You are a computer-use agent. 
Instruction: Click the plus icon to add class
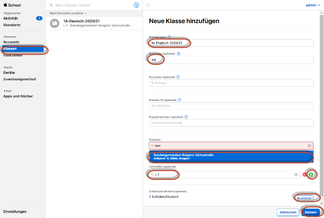pyautogui.click(x=148, y=5)
